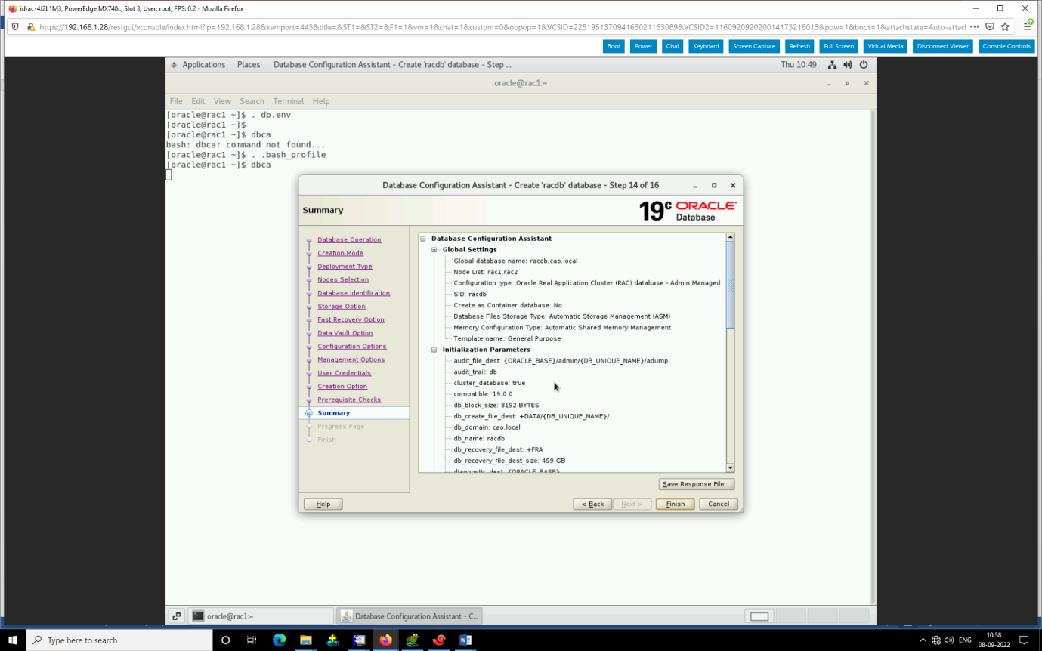
Task: Click the tracking protection shield icon
Action: [x=15, y=26]
